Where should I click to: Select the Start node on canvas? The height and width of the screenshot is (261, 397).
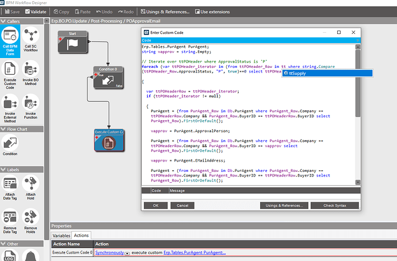point(72,42)
